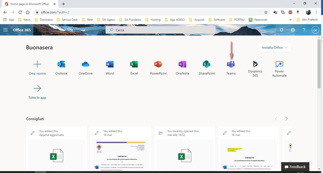The image size is (323, 173).
Task: Open the Feedback button
Action: click(295, 167)
